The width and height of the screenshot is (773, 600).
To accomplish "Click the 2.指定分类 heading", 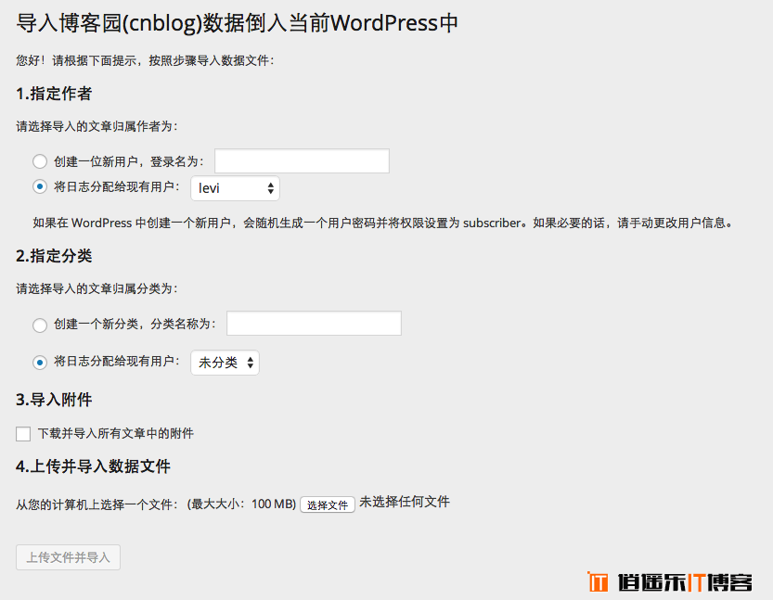I will [54, 256].
